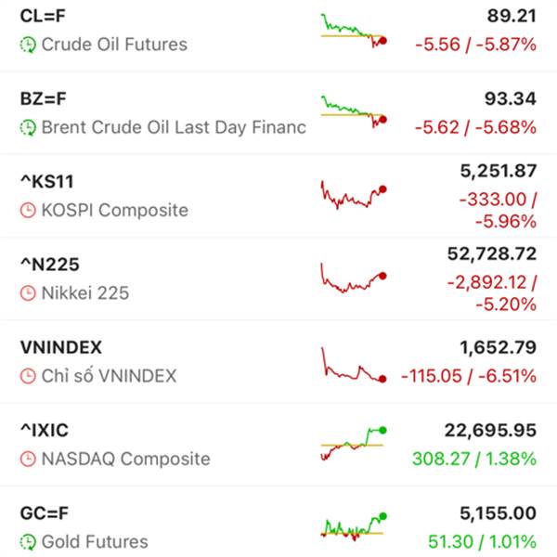Screen dimensions: 557x557
Task: Click the clock icon beside NASDAQ Composite
Action: pos(28,459)
